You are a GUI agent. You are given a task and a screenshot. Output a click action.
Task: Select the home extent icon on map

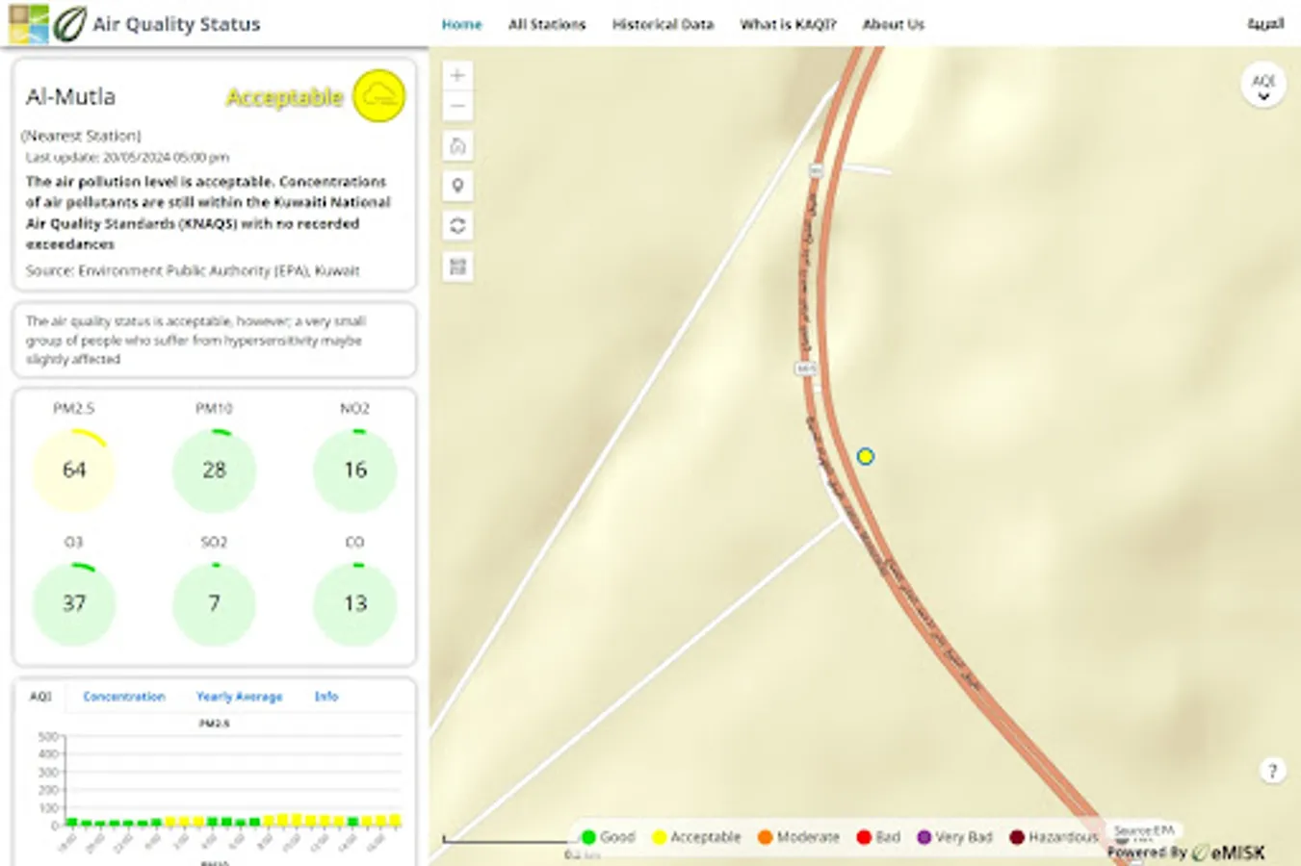click(x=457, y=145)
